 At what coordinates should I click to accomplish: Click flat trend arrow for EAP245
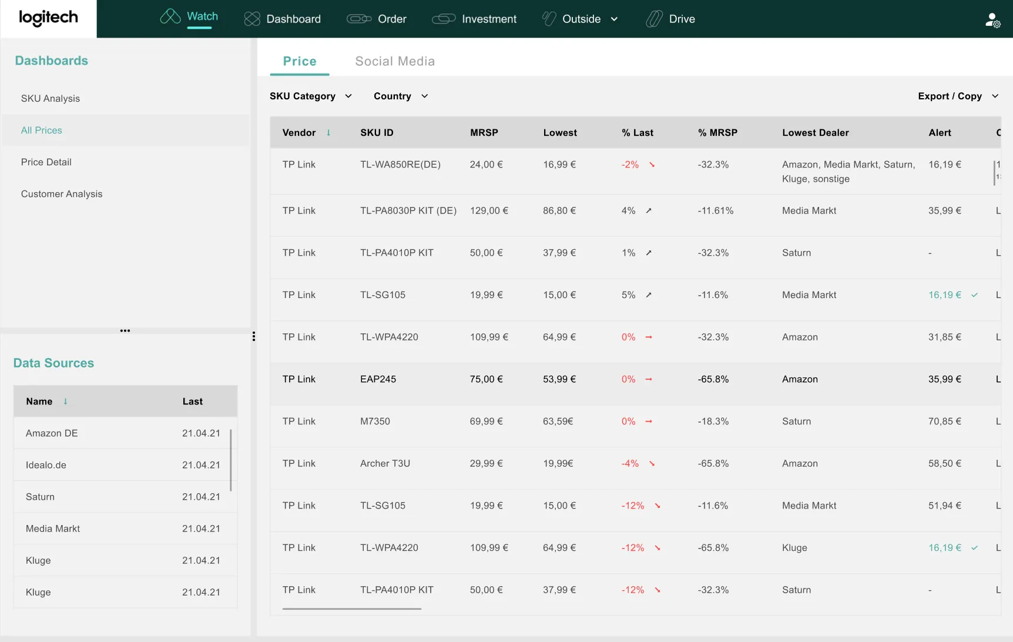[x=649, y=379]
